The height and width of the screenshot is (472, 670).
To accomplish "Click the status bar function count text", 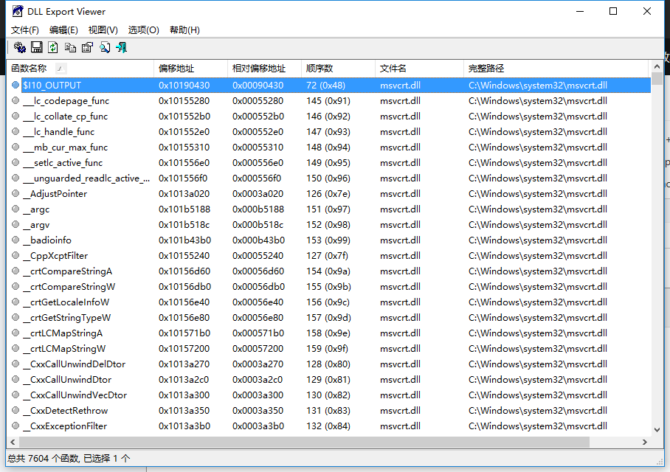I will point(69,458).
